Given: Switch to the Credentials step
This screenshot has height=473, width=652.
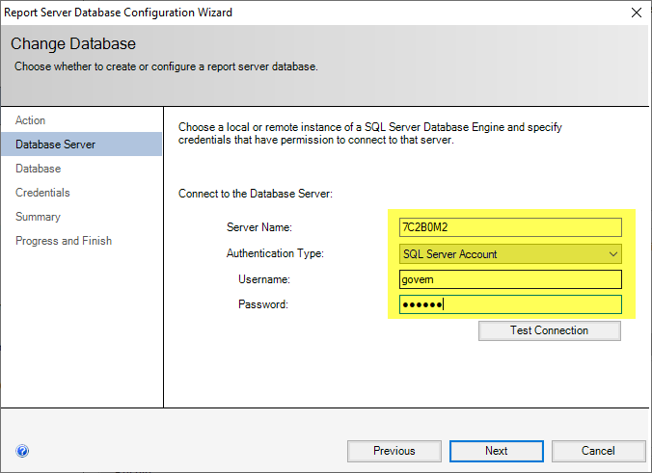Looking at the screenshot, I should tap(42, 193).
